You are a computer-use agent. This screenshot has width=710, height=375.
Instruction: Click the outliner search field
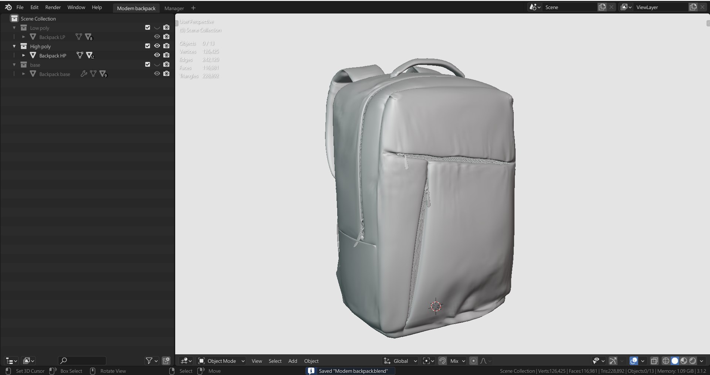point(82,361)
